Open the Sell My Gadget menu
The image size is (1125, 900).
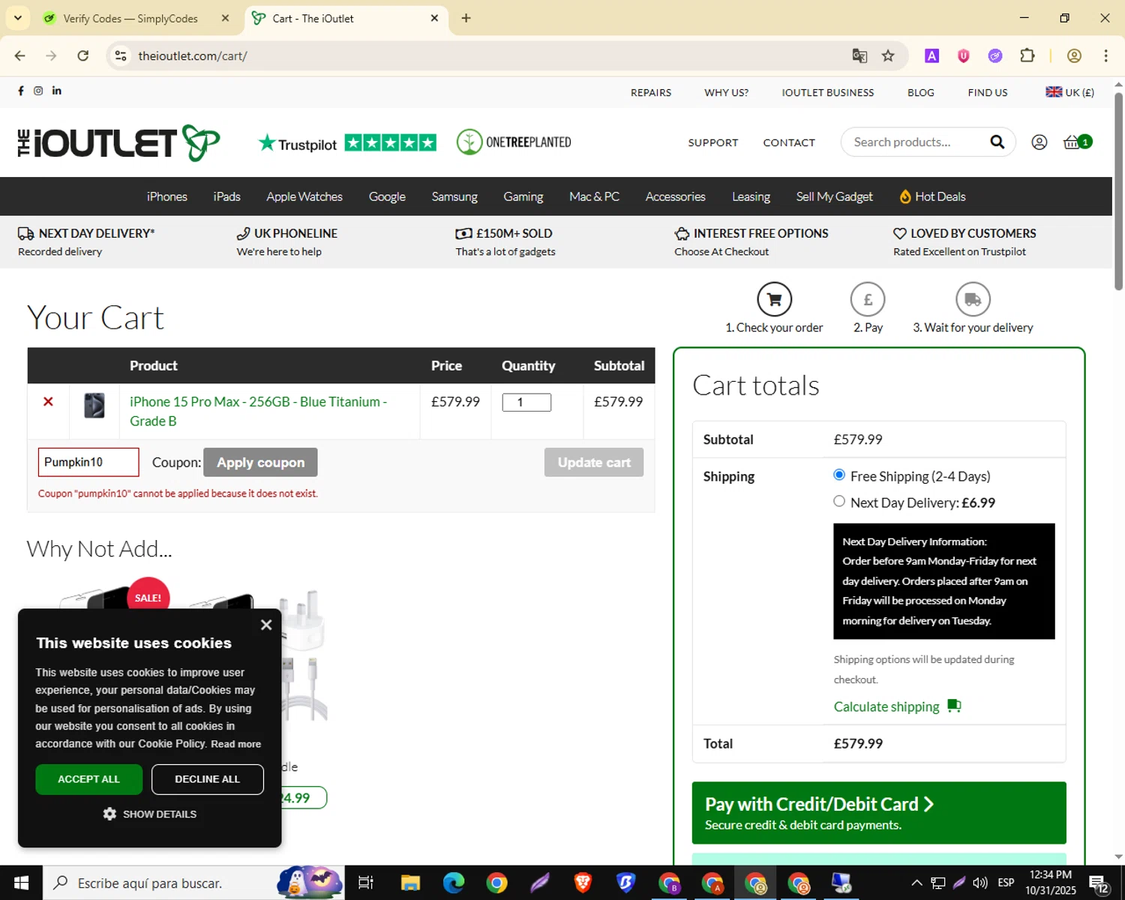point(834,196)
